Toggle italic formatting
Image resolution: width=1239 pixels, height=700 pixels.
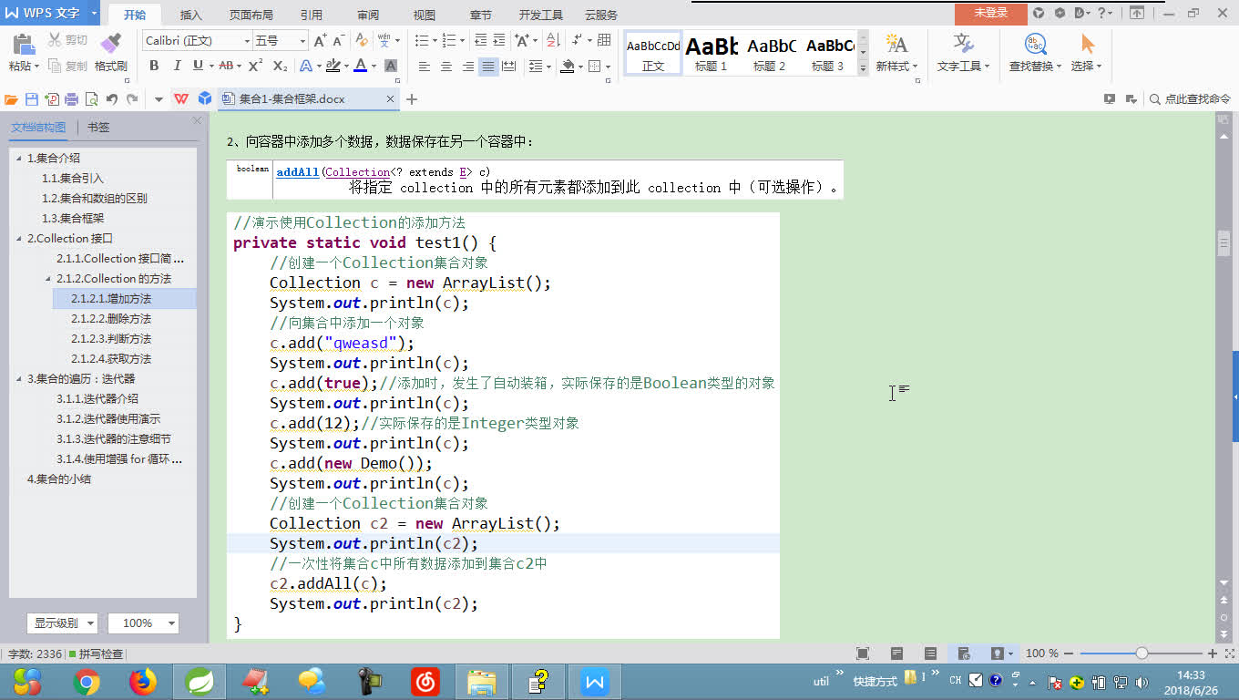176,66
